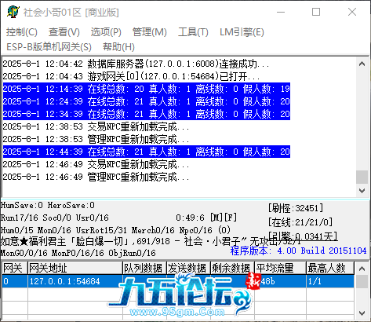Click the 1/1 max users cell
This screenshot has width=371, height=322.
click(x=330, y=281)
